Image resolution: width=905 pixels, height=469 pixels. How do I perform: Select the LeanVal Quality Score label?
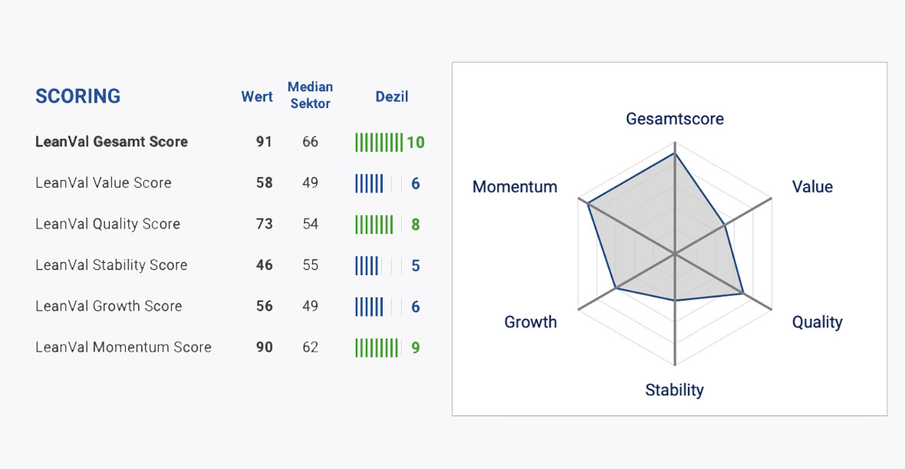(107, 225)
